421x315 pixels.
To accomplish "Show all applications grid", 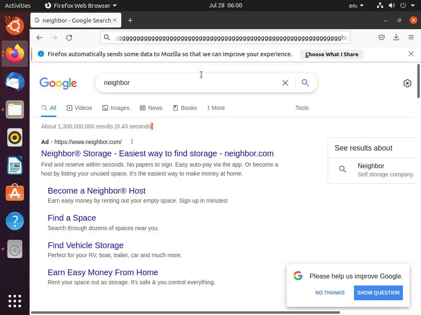I will [15, 301].
